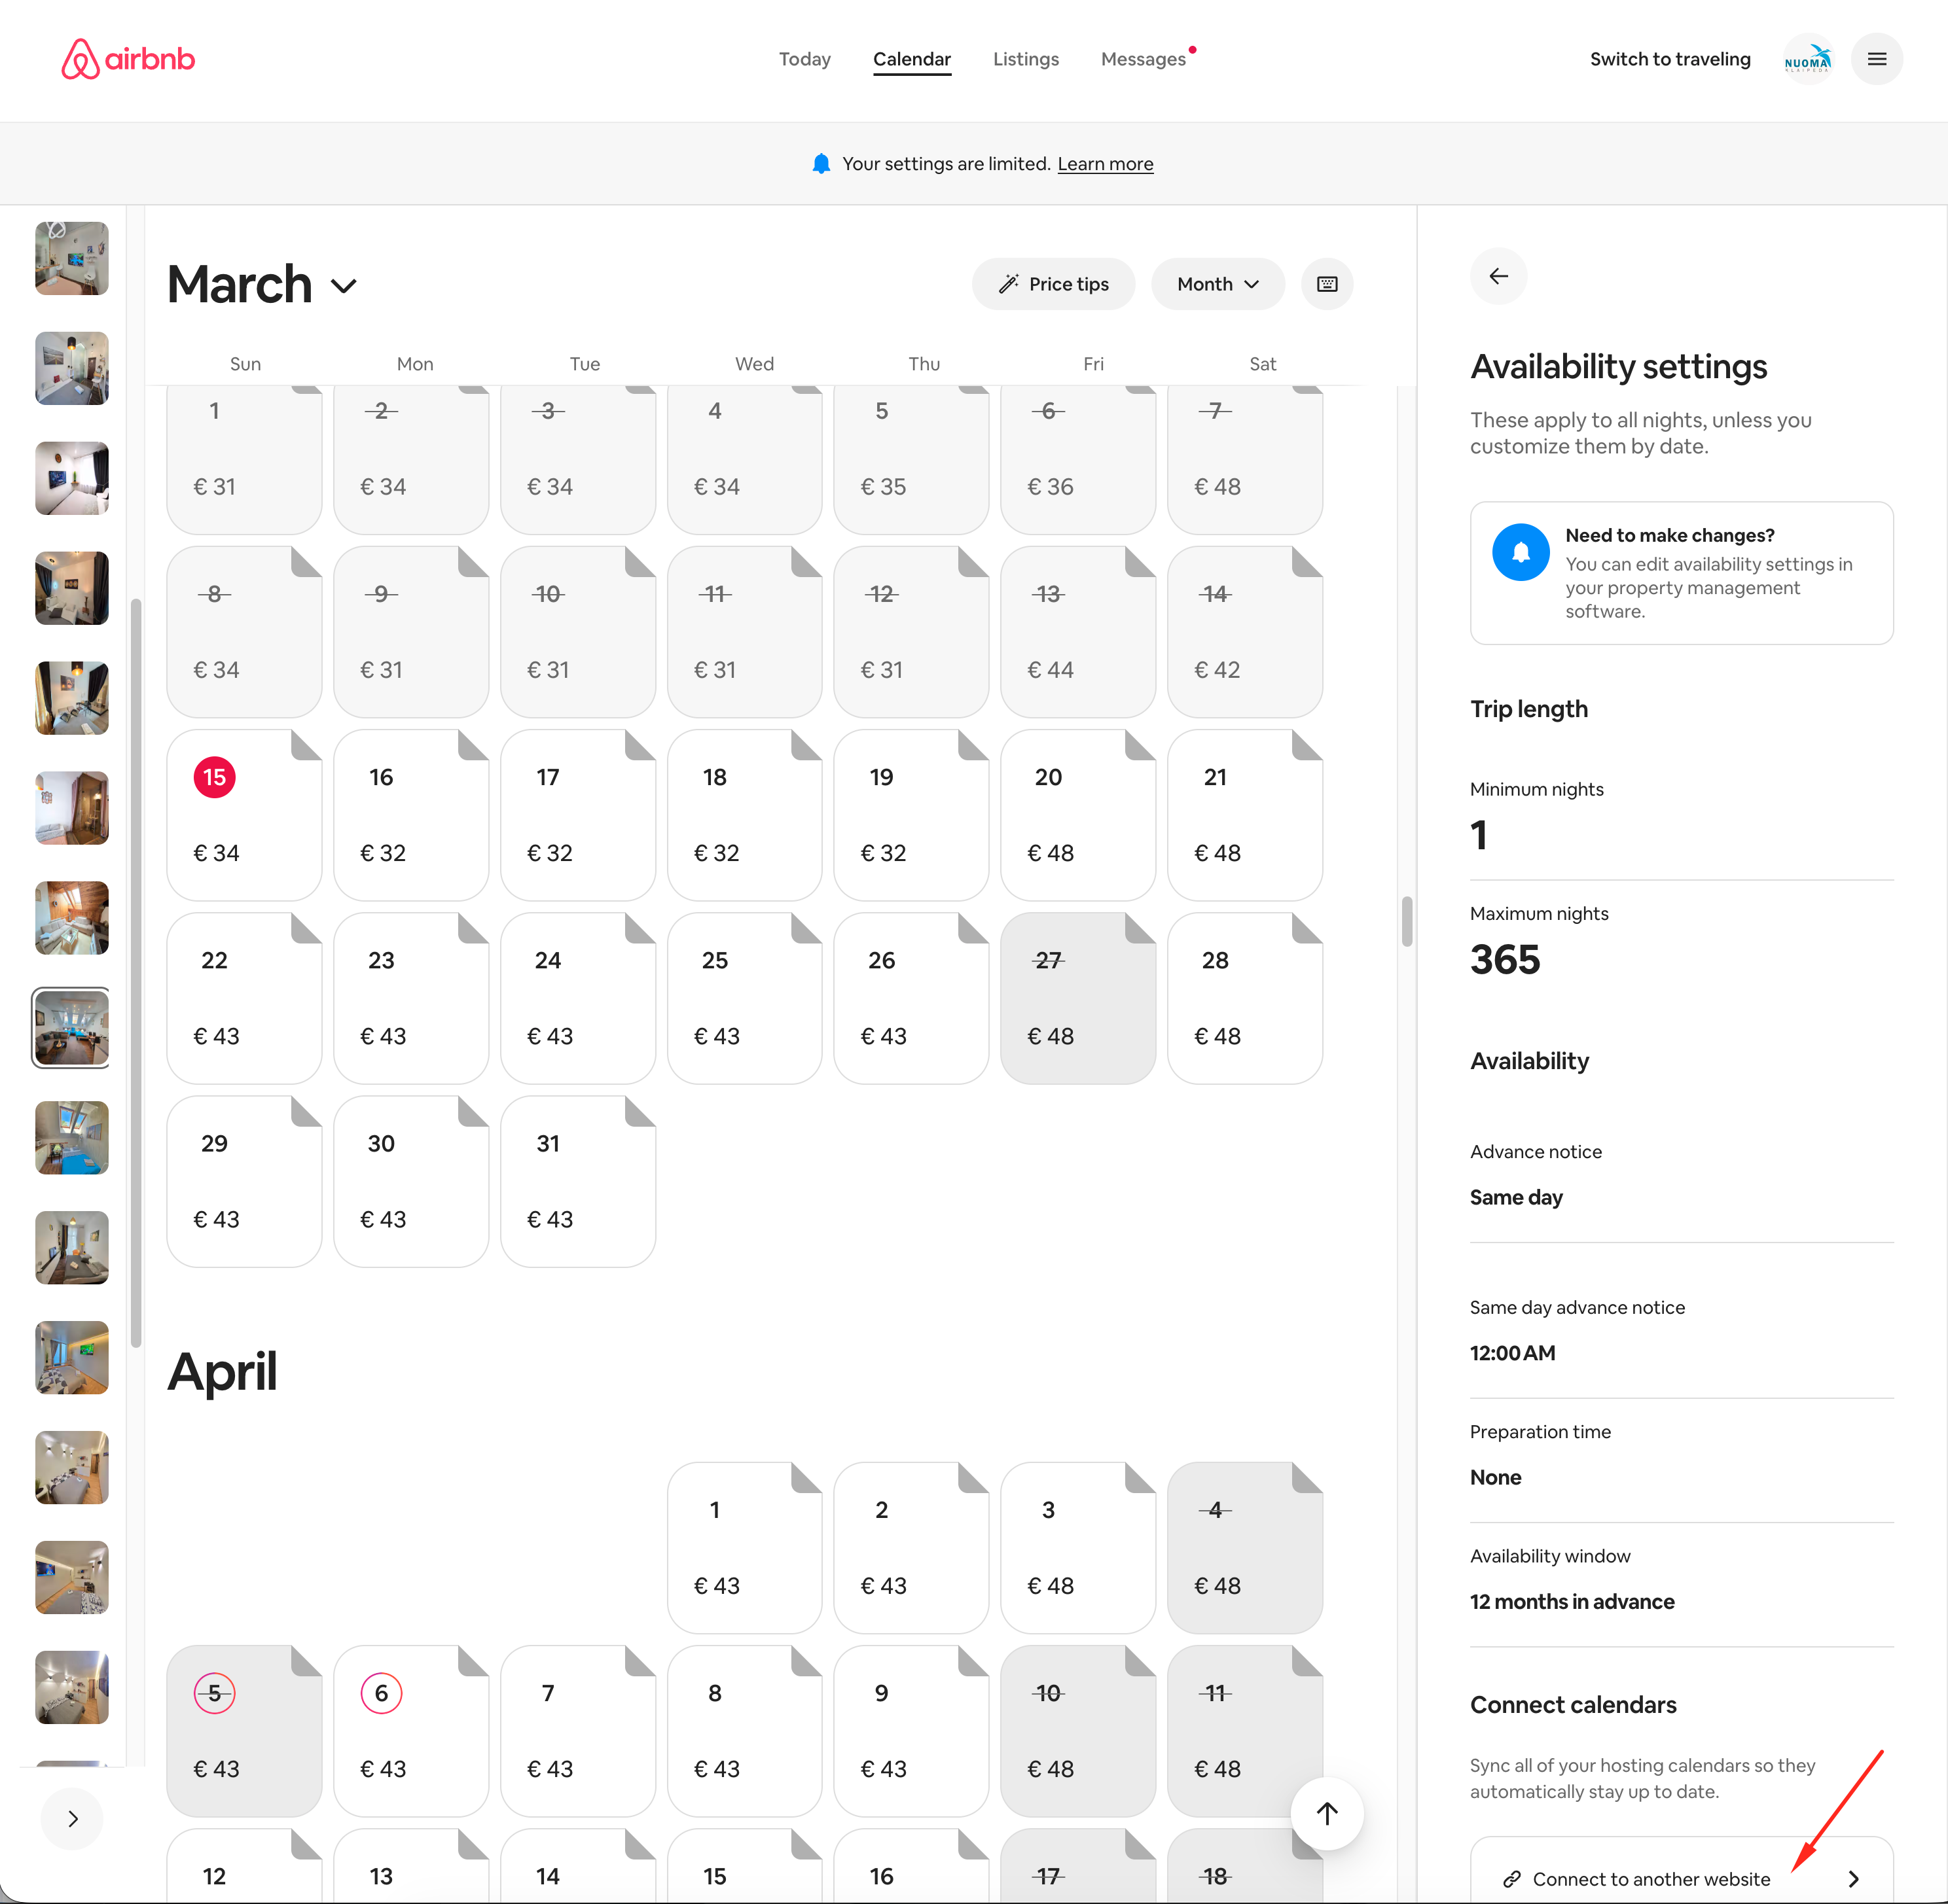
Task: Select March 15 calendar day
Action: [243, 814]
